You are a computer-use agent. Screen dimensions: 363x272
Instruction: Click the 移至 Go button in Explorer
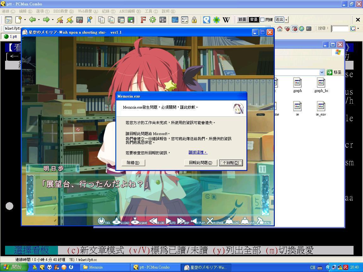[x=334, y=72]
